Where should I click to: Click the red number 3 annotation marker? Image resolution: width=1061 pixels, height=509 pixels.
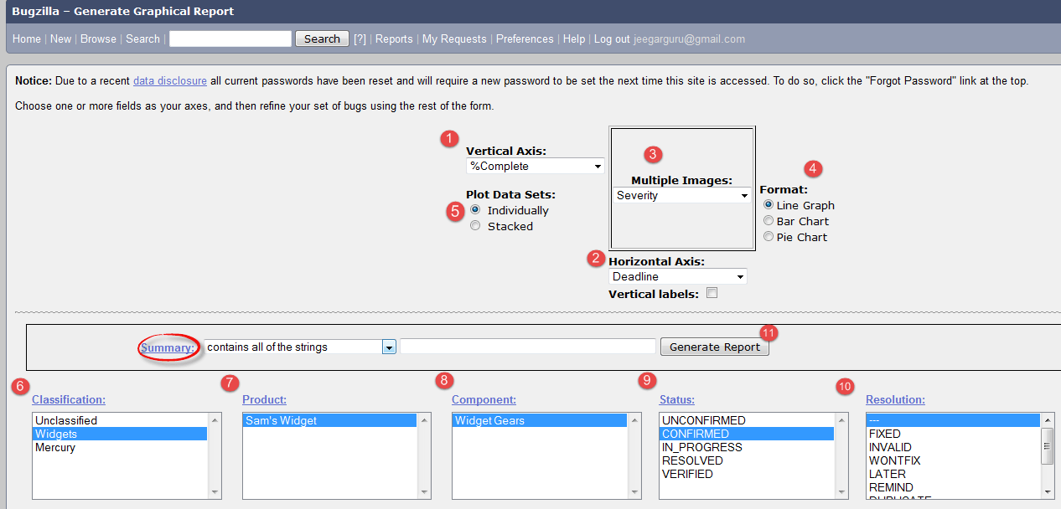[x=653, y=154]
